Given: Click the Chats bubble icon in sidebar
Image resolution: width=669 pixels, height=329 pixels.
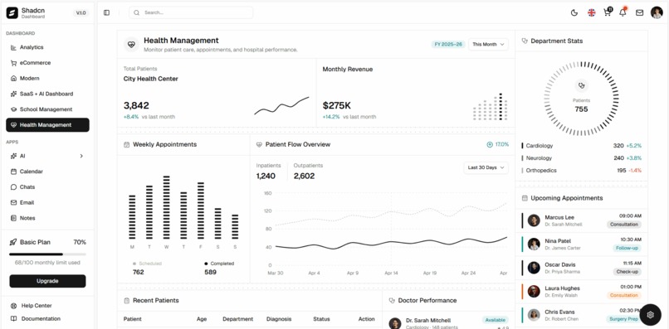Looking at the screenshot, I should point(13,187).
